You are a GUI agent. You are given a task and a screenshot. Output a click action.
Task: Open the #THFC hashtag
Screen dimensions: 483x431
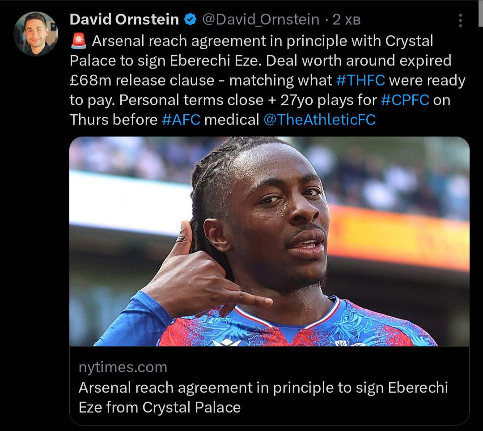360,81
